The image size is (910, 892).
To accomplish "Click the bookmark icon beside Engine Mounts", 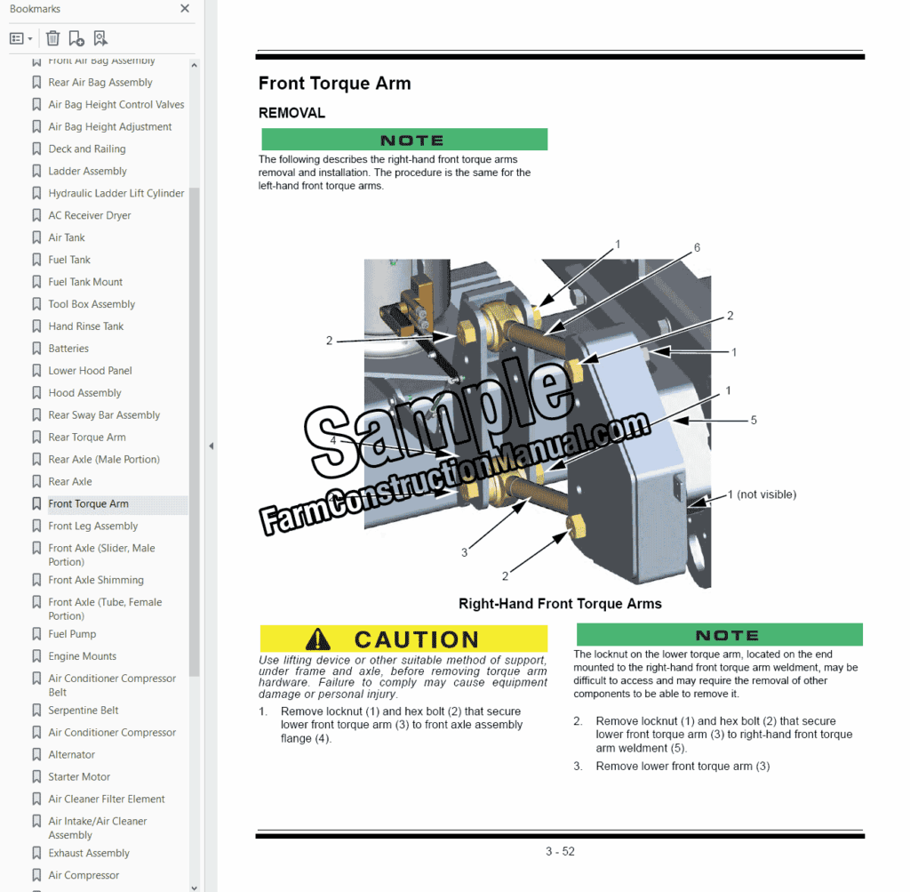I will [x=36, y=656].
